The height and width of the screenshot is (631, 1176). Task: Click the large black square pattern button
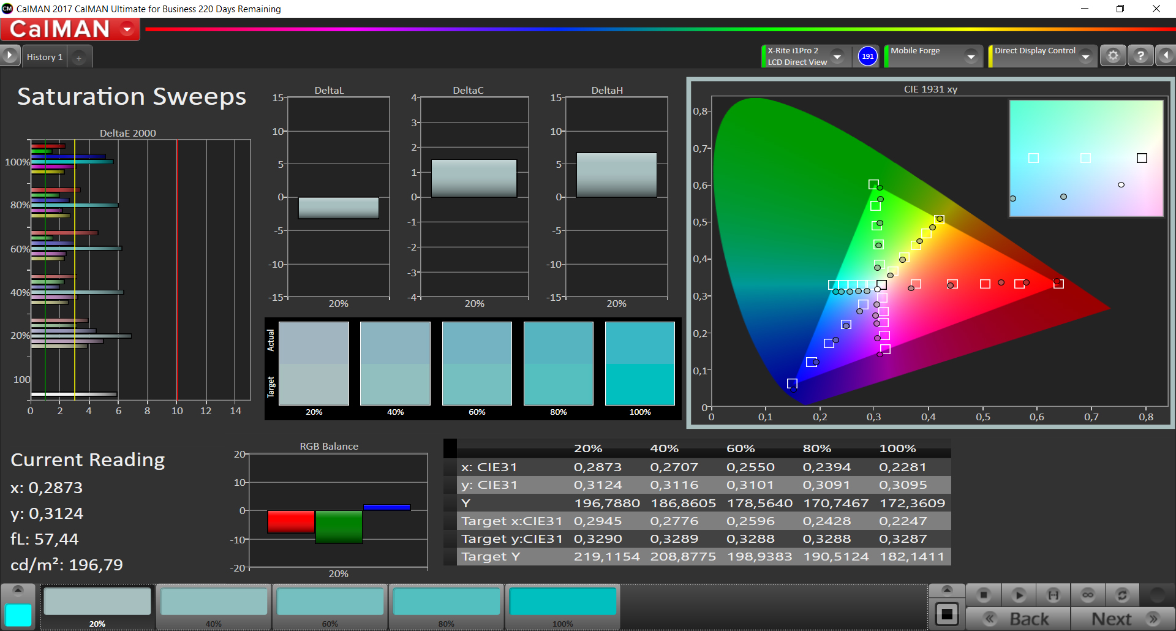click(x=947, y=613)
